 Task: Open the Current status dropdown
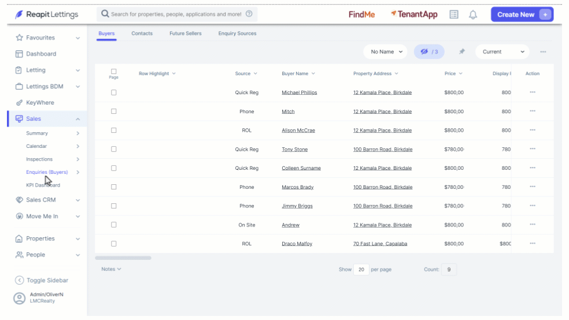coord(503,52)
